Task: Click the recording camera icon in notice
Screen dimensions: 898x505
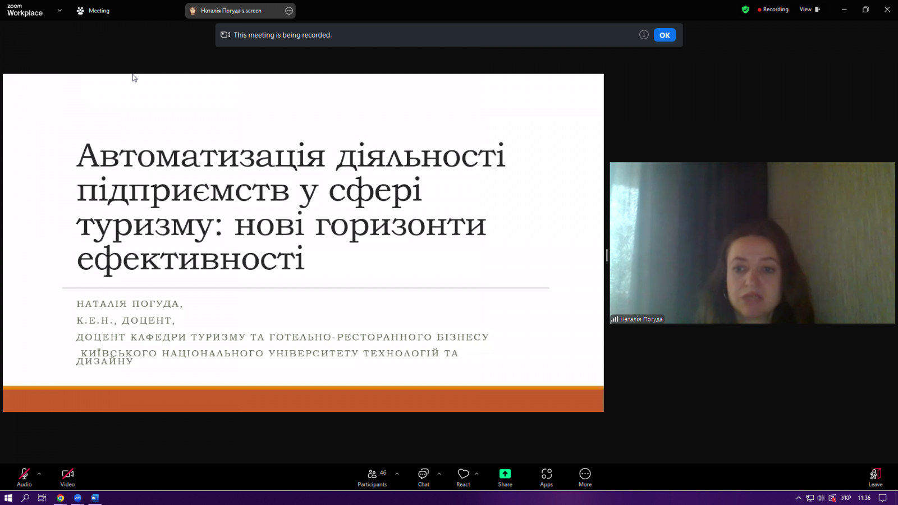Action: tap(226, 35)
